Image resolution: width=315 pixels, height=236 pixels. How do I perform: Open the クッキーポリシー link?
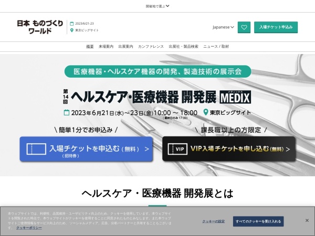click(x=29, y=228)
